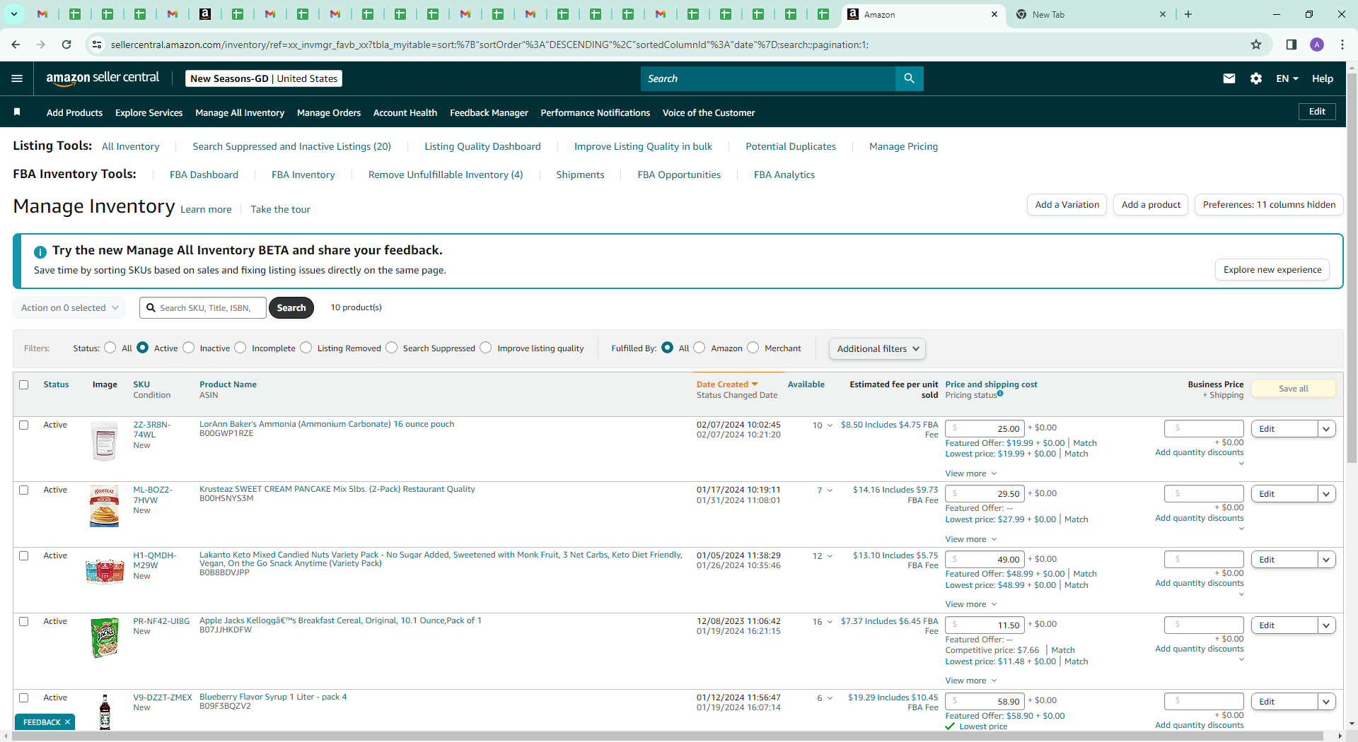Select the Inactive status filter
1358x742 pixels.
click(189, 348)
